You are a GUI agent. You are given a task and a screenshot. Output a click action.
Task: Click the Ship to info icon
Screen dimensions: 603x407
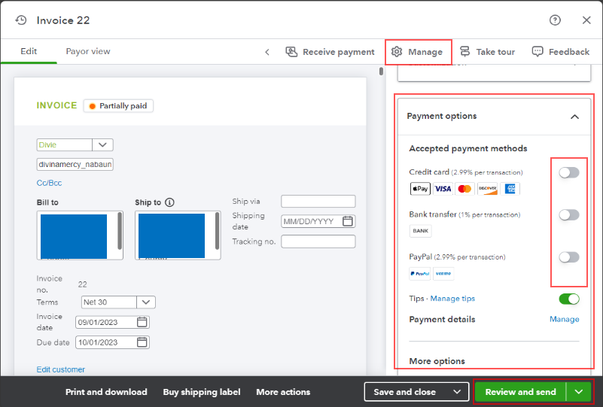pos(169,202)
